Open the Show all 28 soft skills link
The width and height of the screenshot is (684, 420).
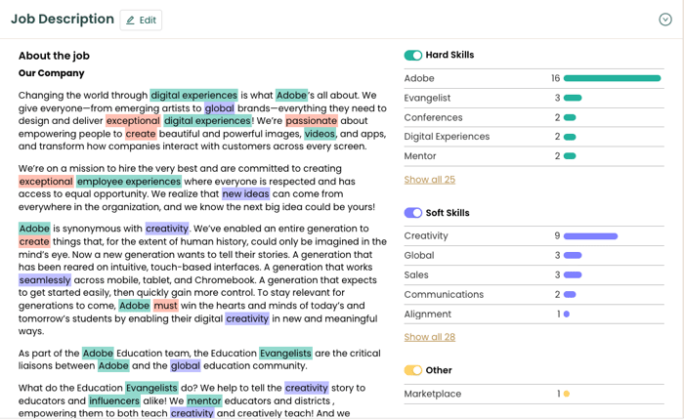(x=429, y=337)
